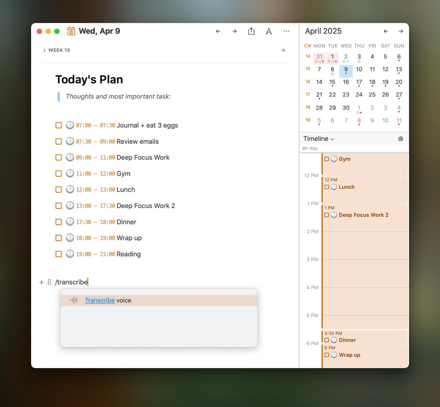Viewport: 440px width, 407px height.
Task: Click the calendar icon beside Wed, Apr 9
Action: [x=71, y=31]
